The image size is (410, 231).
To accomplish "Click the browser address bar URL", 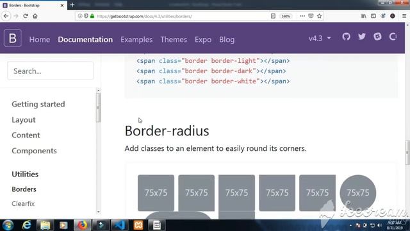I will pyautogui.click(x=144, y=16).
